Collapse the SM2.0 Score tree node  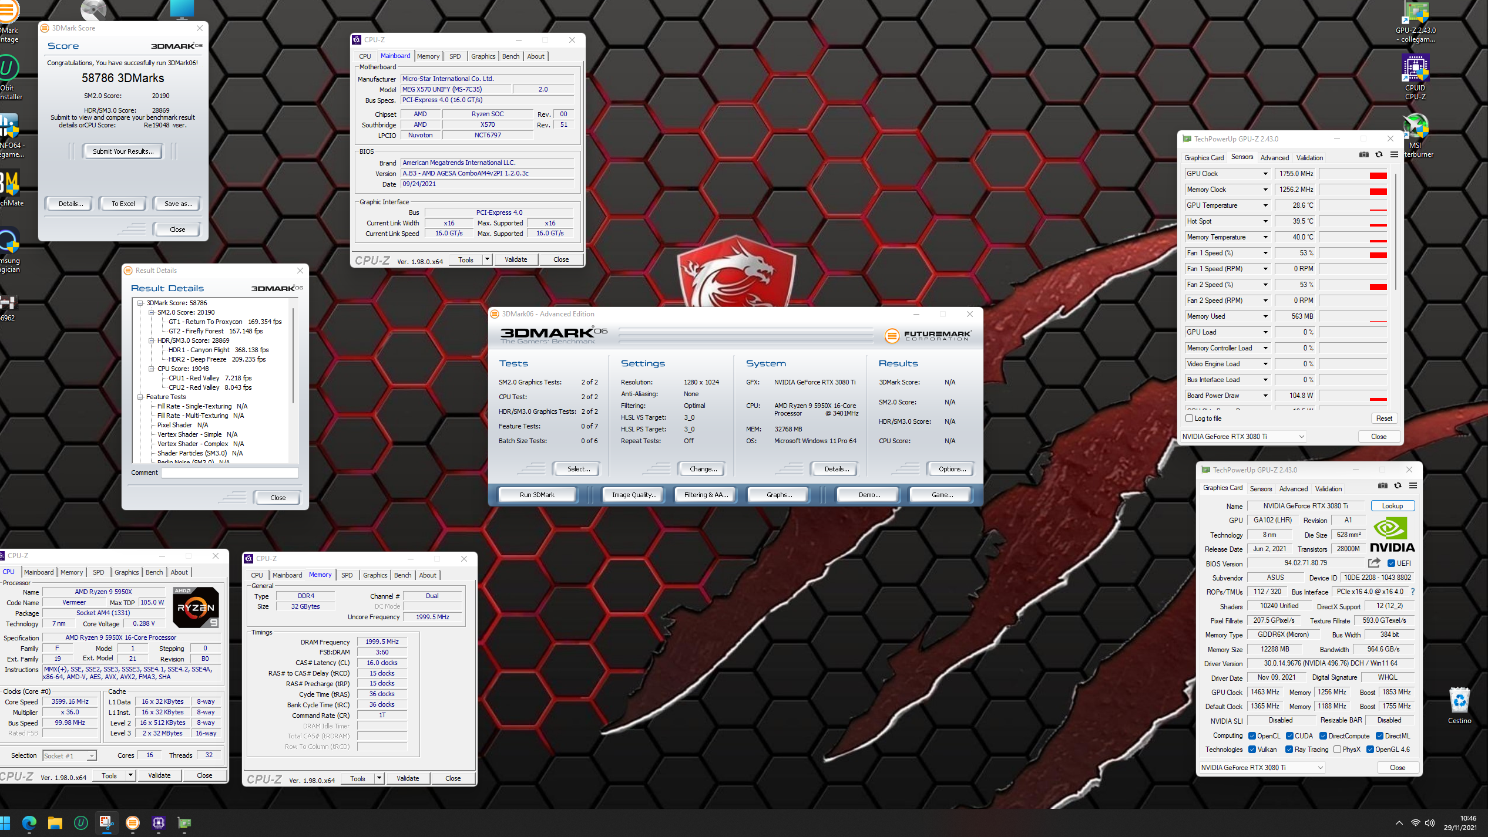pyautogui.click(x=152, y=313)
